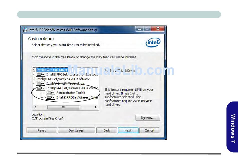The width and height of the screenshot is (238, 167).
Task: Open feature dropdown for PROSet/Wireless WiFi Connection
Action: (x=41, y=88)
